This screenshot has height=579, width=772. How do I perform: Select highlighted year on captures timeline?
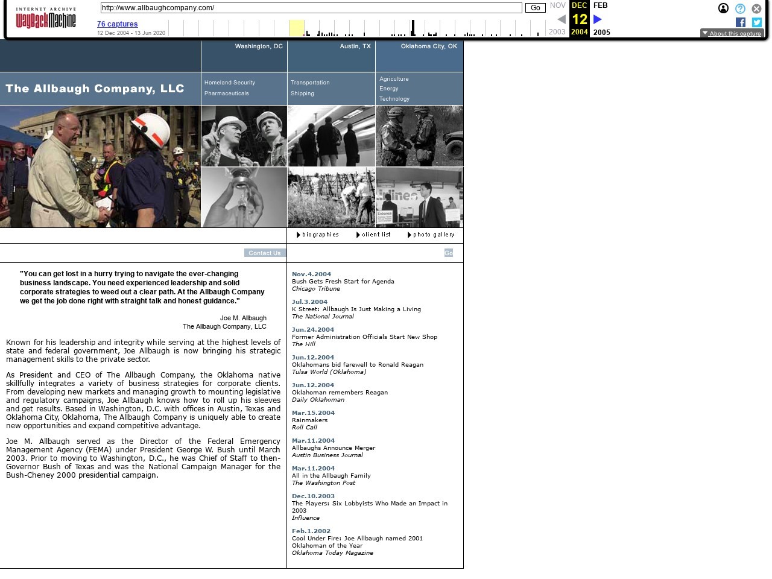(x=296, y=28)
